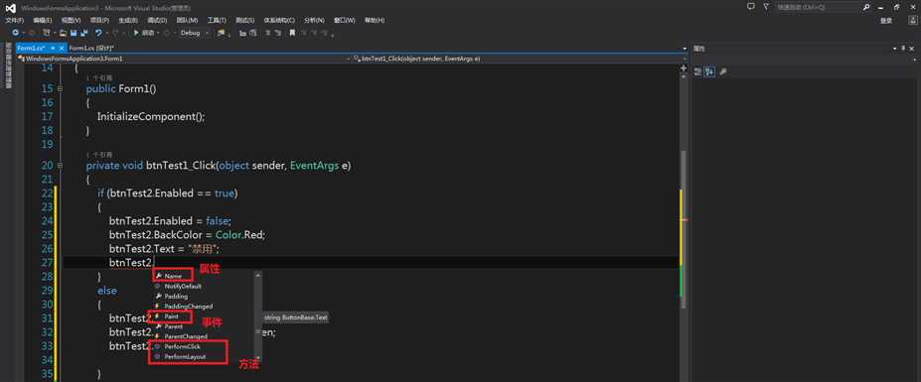
Task: Switch to the Form1.cs [设计] designer tab
Action: (x=91, y=48)
